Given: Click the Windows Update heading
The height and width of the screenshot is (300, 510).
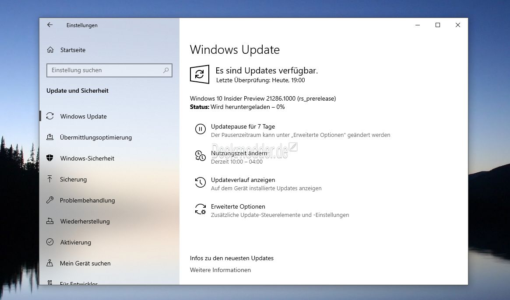Looking at the screenshot, I should pos(235,50).
